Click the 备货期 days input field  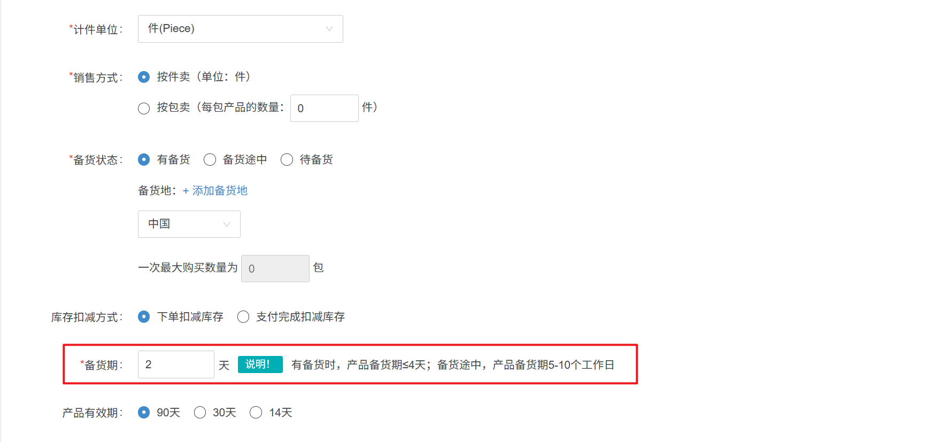pyautogui.click(x=176, y=365)
